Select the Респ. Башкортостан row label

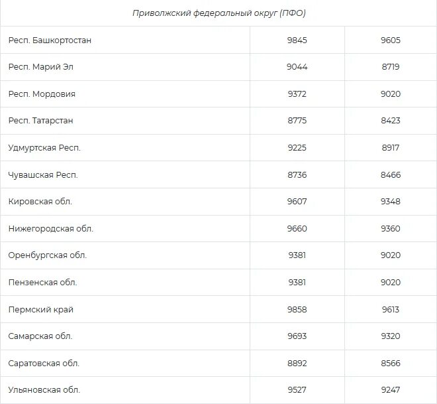50,40
